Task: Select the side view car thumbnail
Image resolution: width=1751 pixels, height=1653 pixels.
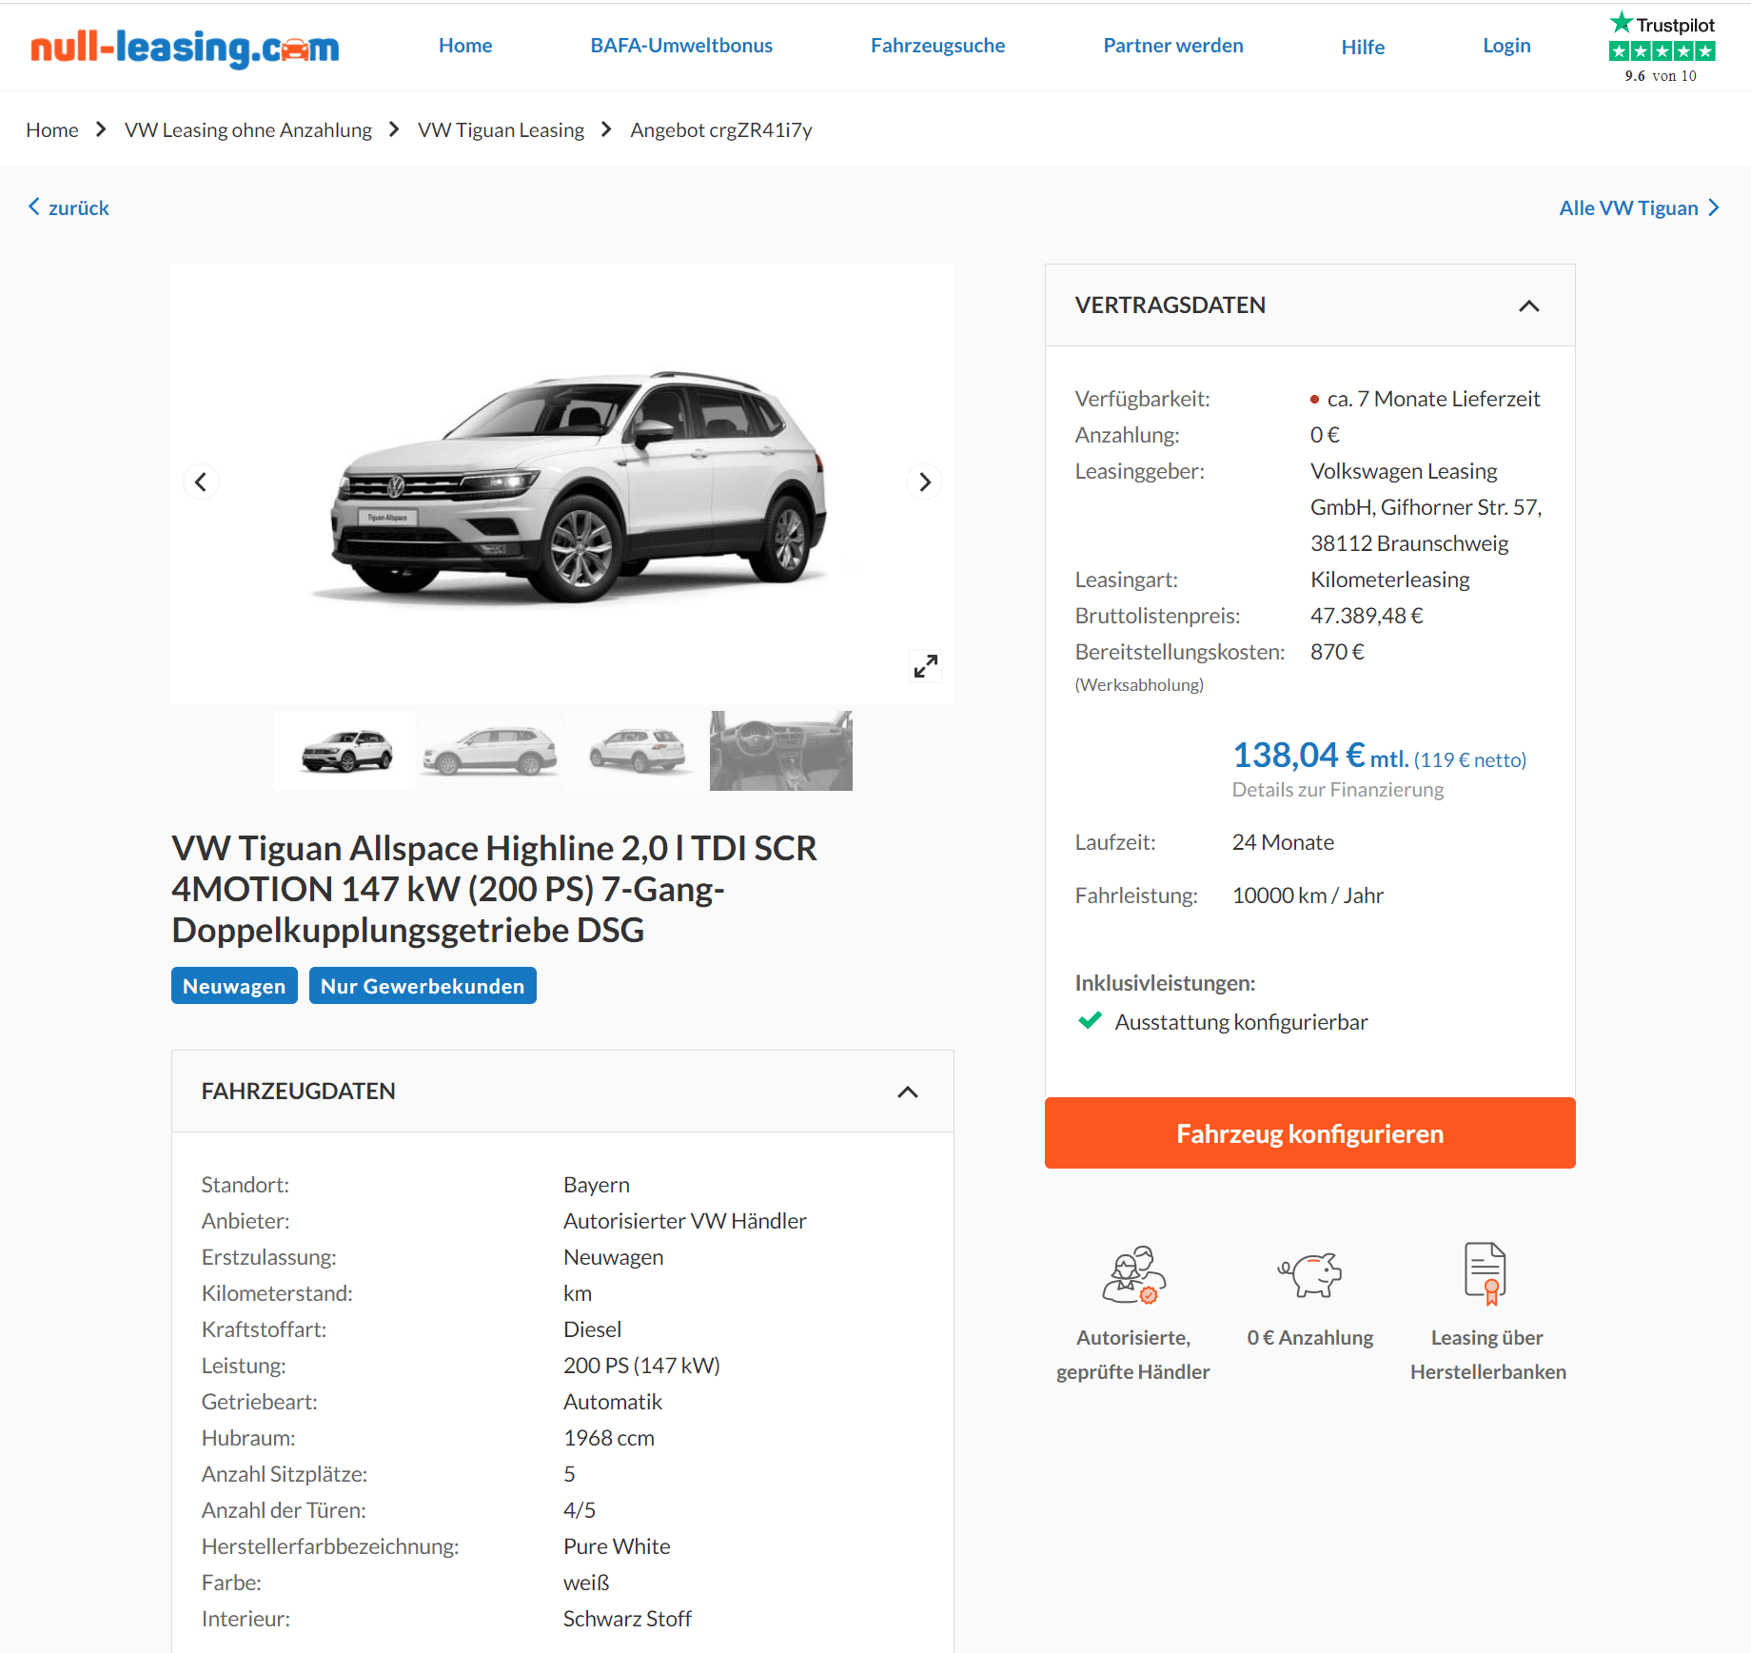Action: click(x=490, y=751)
